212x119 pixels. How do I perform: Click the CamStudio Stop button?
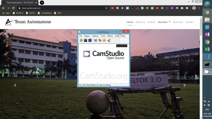(x=90, y=40)
